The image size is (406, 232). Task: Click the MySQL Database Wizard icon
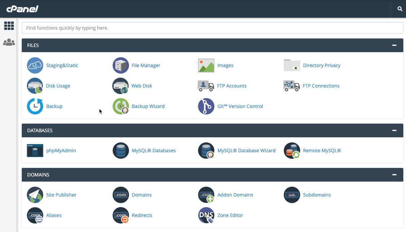(x=206, y=151)
